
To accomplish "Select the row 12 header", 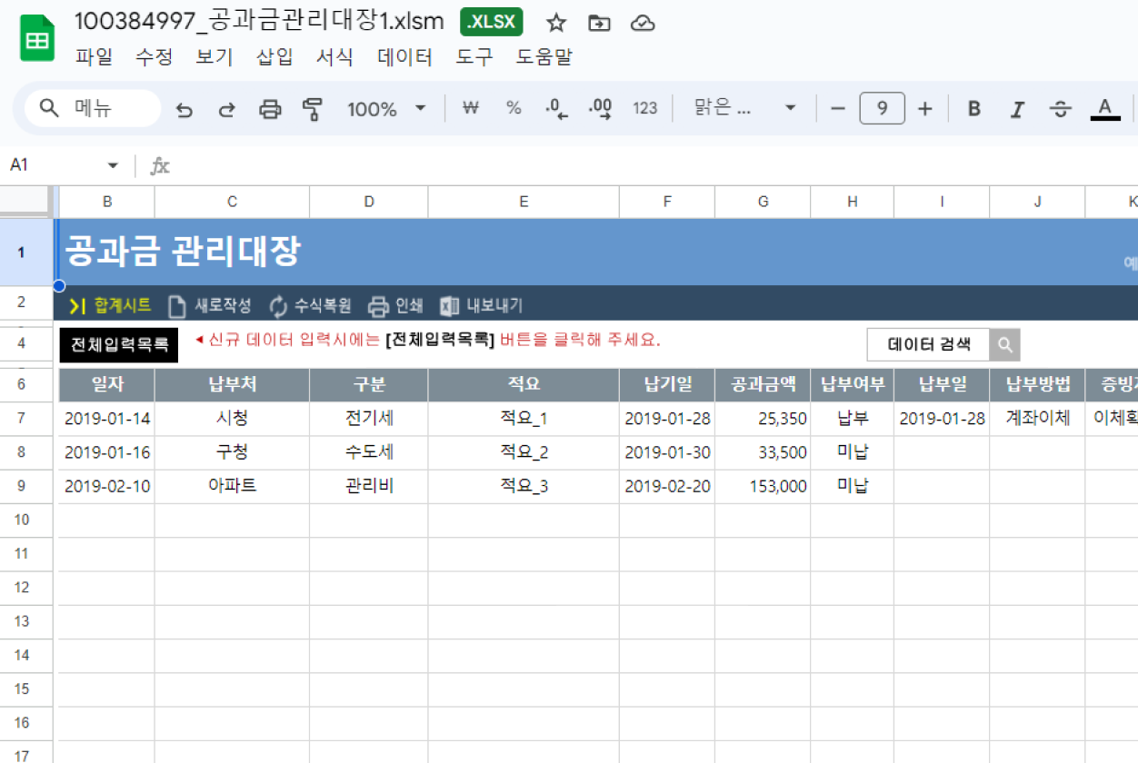I will [21, 588].
